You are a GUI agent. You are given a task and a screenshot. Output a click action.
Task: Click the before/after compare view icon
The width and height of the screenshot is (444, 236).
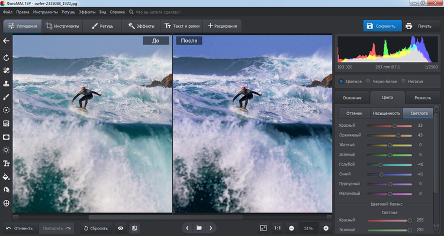(x=134, y=228)
